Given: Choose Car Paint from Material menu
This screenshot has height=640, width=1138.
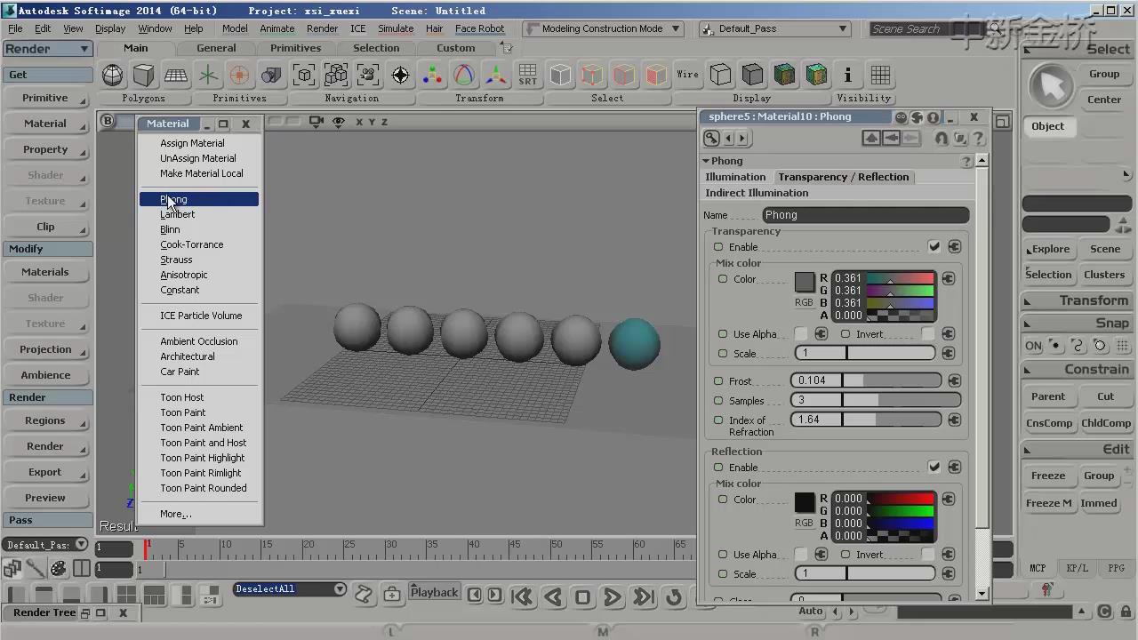Looking at the screenshot, I should (x=180, y=372).
